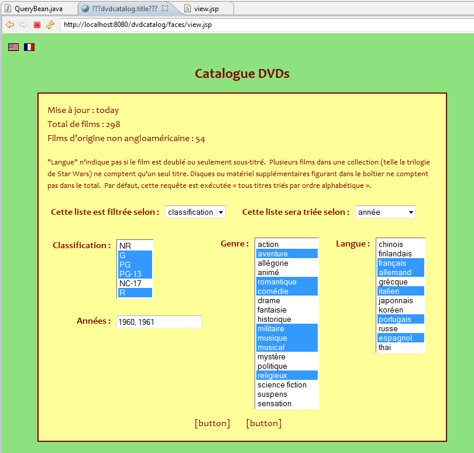The image size is (474, 453).
Task: Select aventure in Genre list
Action: [287, 253]
